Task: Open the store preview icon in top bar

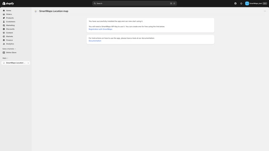Action: [x=235, y=3]
